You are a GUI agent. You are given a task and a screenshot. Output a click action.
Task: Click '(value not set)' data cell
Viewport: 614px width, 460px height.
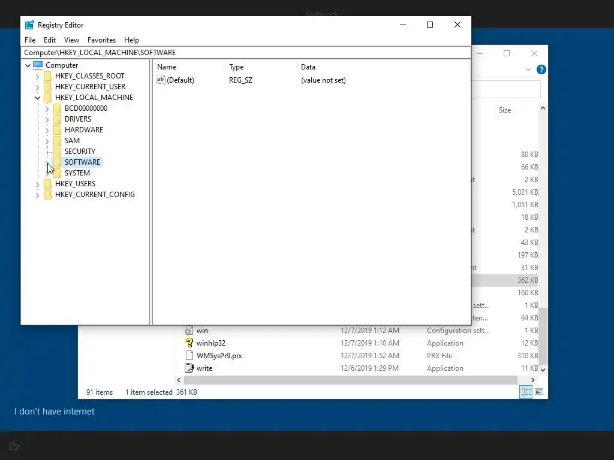[323, 80]
